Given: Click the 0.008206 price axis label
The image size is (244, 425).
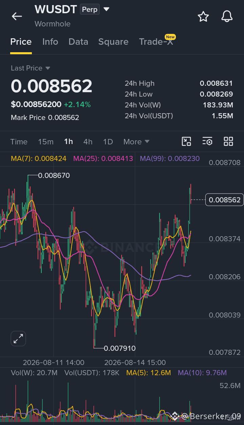Looking at the screenshot, I should coord(225,277).
